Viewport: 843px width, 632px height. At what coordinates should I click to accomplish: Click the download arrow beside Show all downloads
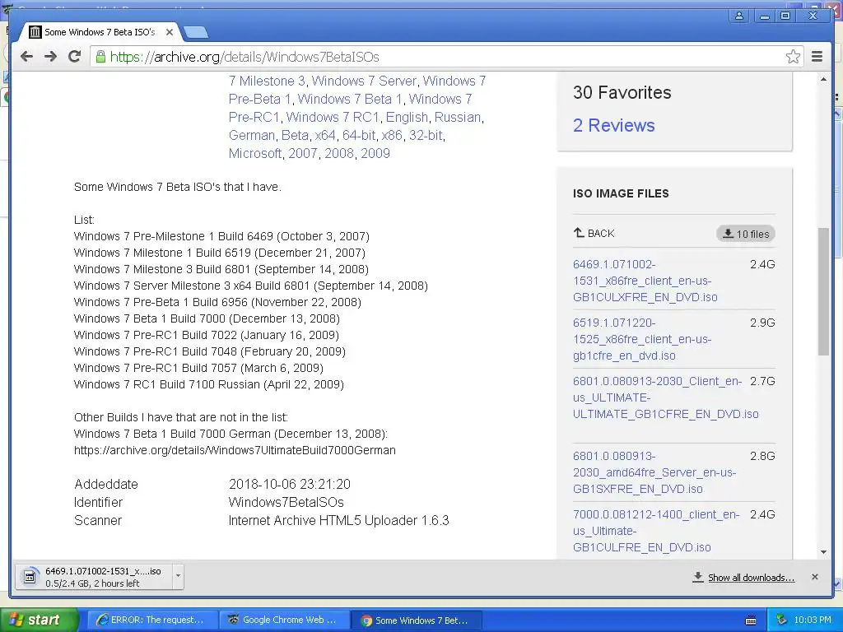click(698, 577)
